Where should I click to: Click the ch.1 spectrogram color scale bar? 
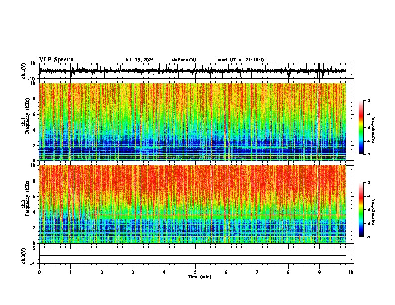[x=361, y=128]
